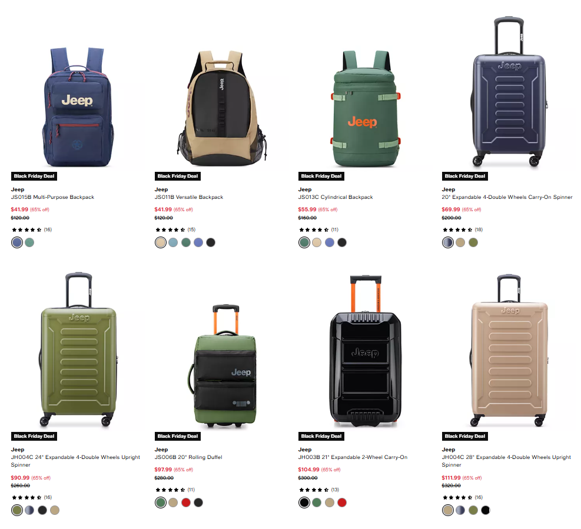Select beige swatch for Cylindrical Backpack

[x=317, y=242]
